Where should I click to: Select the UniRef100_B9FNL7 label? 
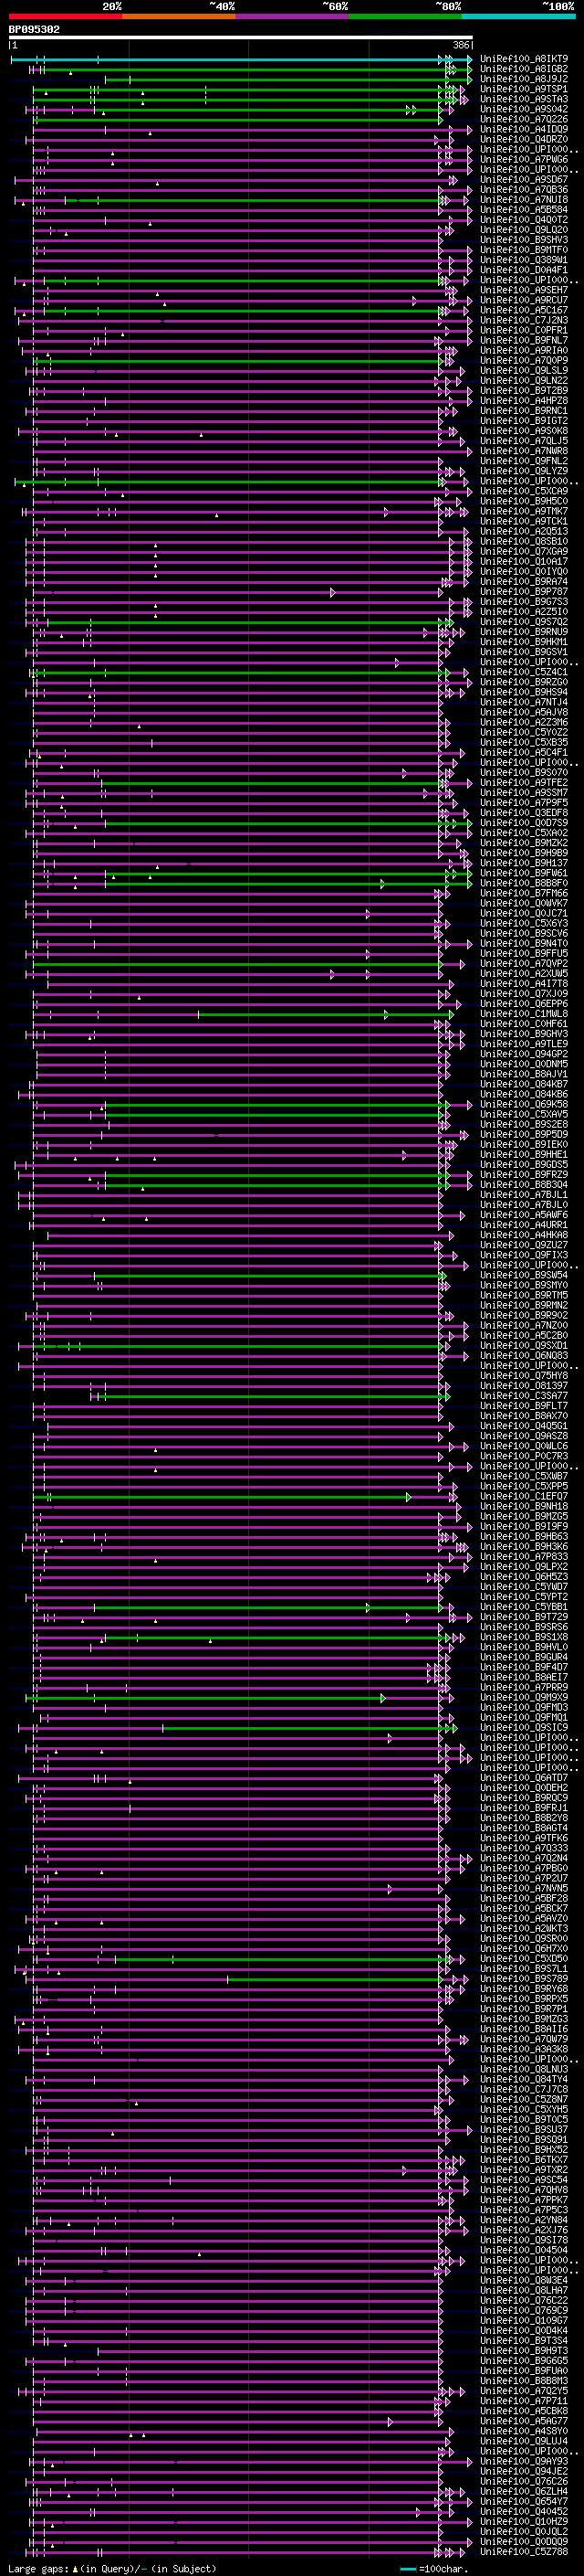(524, 341)
